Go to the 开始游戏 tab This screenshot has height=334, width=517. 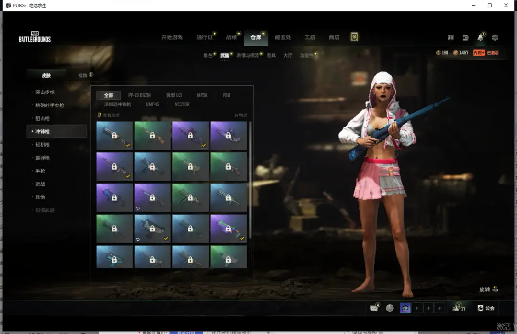172,37
